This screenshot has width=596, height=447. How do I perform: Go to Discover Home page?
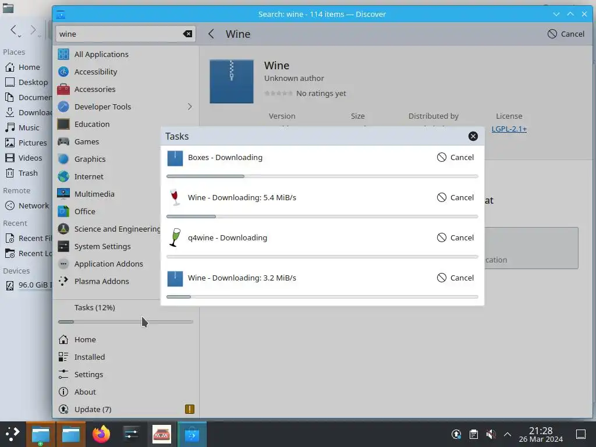(125, 340)
